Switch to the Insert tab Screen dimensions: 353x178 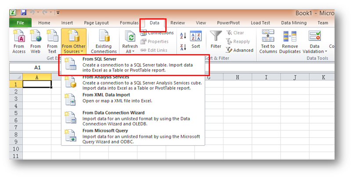[x=67, y=23]
